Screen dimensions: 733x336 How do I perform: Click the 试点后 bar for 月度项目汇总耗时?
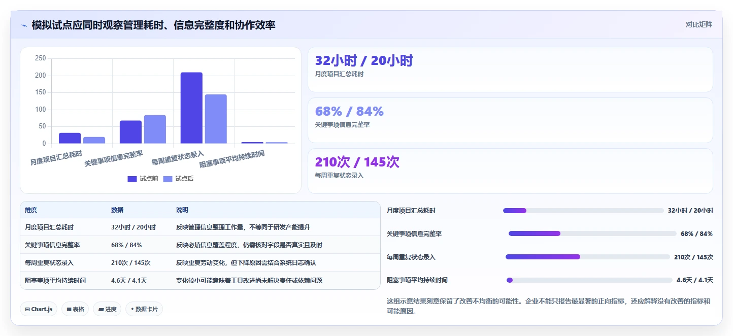pos(94,140)
